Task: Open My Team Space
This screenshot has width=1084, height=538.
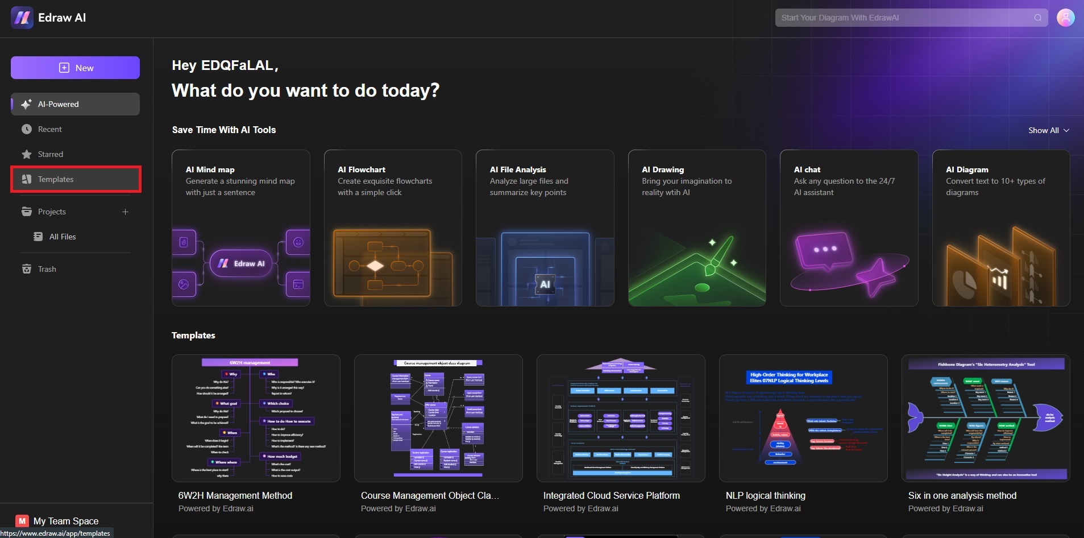Action: pos(66,521)
